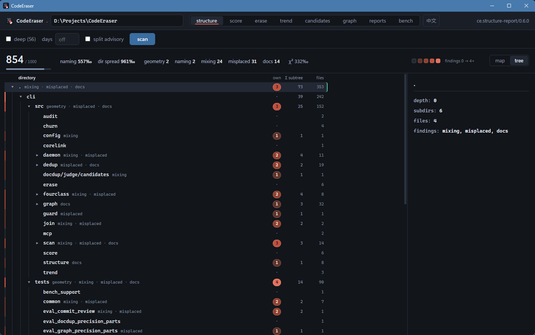The height and width of the screenshot is (335, 535).
Task: Click the 'files' column header
Action: [320, 78]
